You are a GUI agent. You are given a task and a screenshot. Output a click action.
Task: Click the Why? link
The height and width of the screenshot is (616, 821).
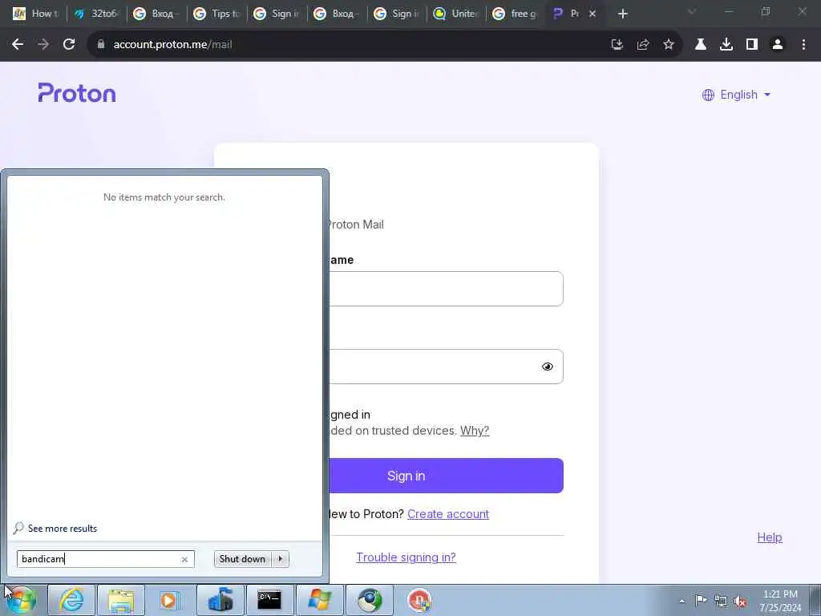475,431
